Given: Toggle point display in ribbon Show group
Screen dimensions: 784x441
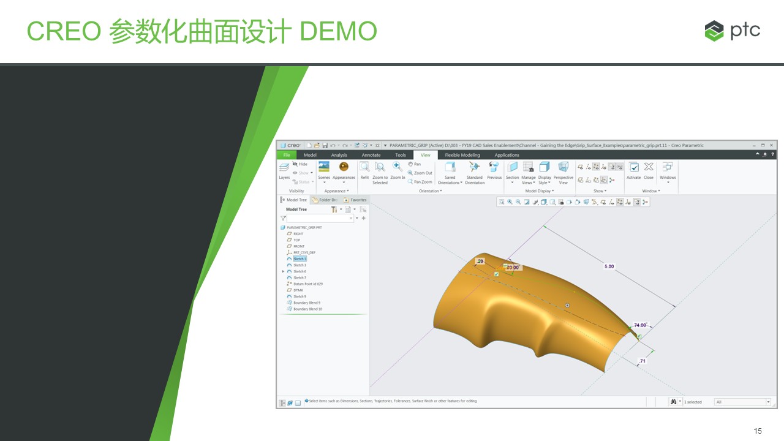Looking at the screenshot, I should coord(596,167).
